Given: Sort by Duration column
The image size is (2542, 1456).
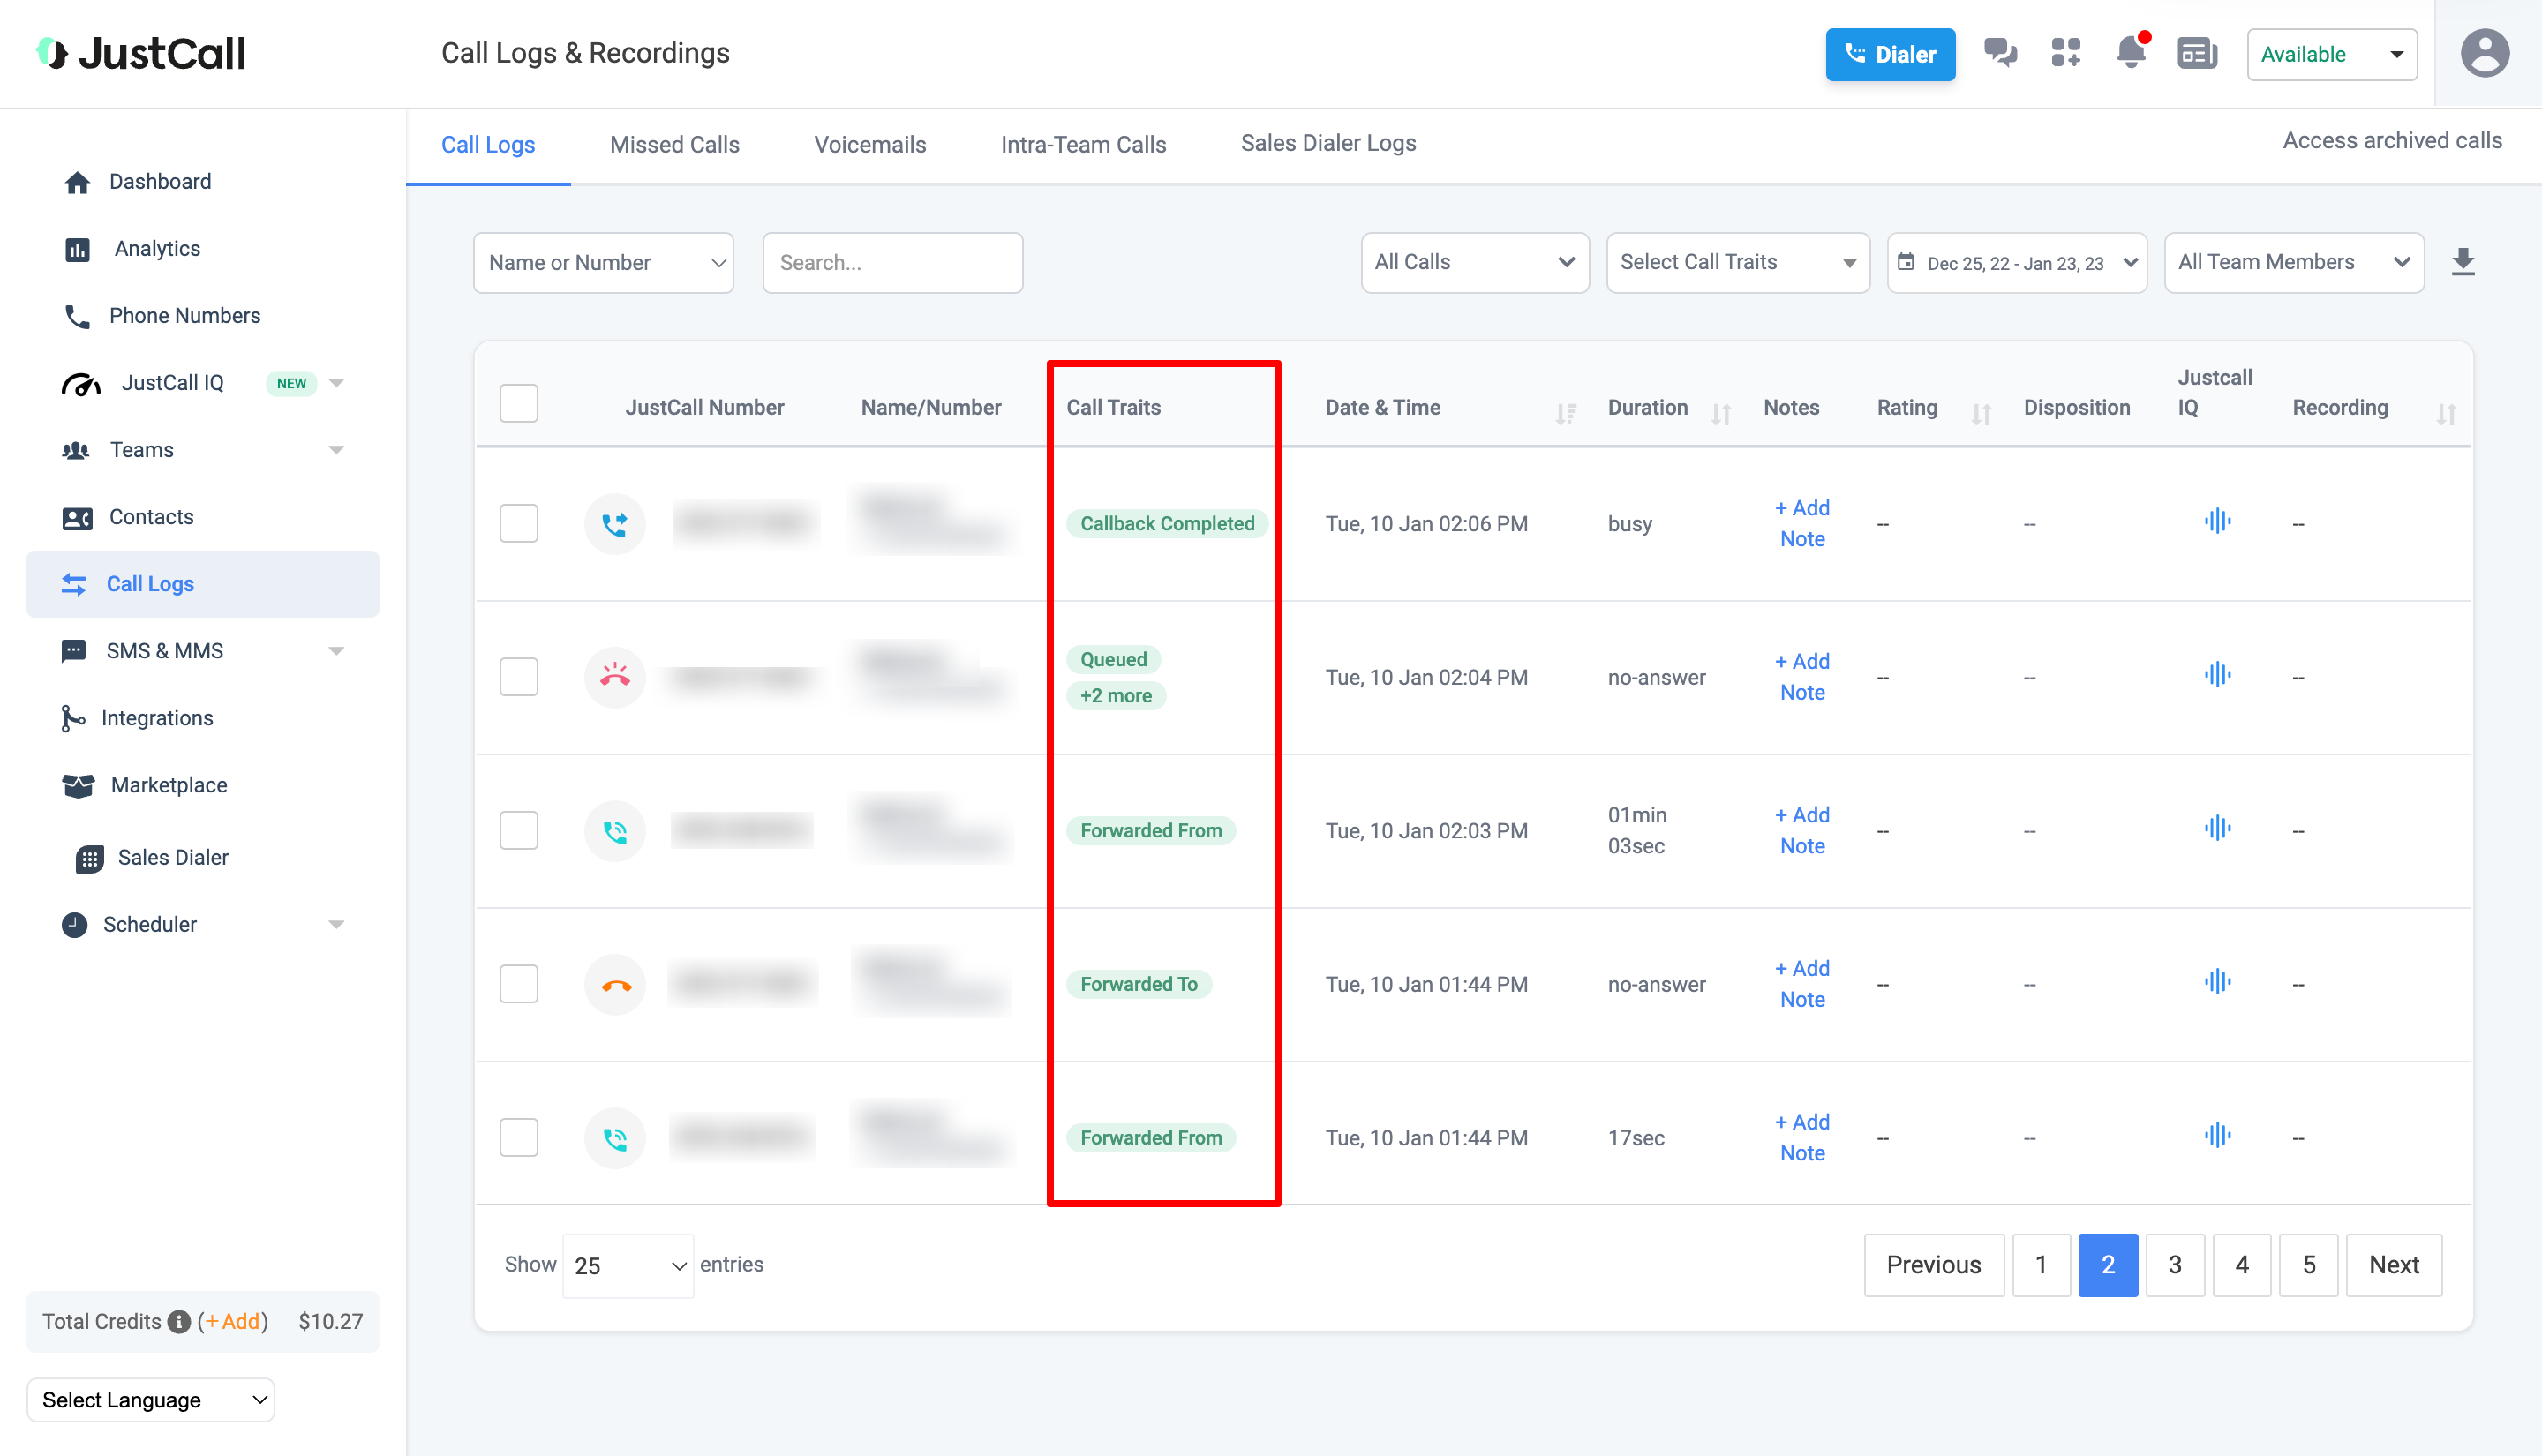Looking at the screenshot, I should (x=1721, y=412).
